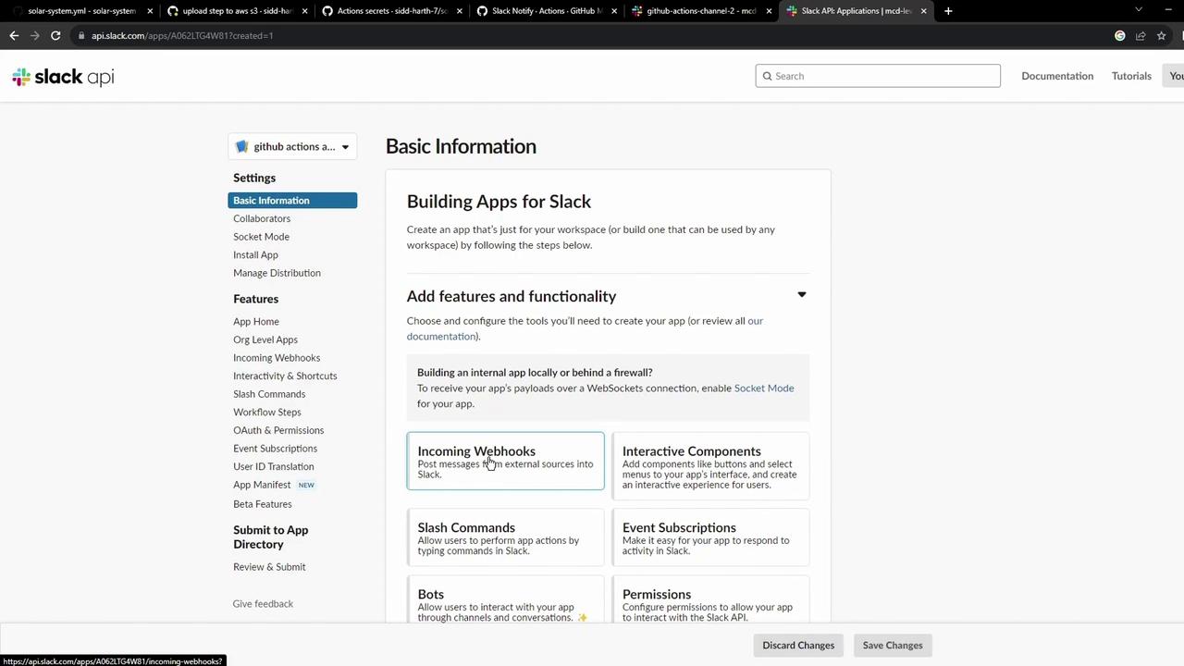Open the Event Subscriptions feature card
Image resolution: width=1184 pixels, height=666 pixels.
pos(710,537)
